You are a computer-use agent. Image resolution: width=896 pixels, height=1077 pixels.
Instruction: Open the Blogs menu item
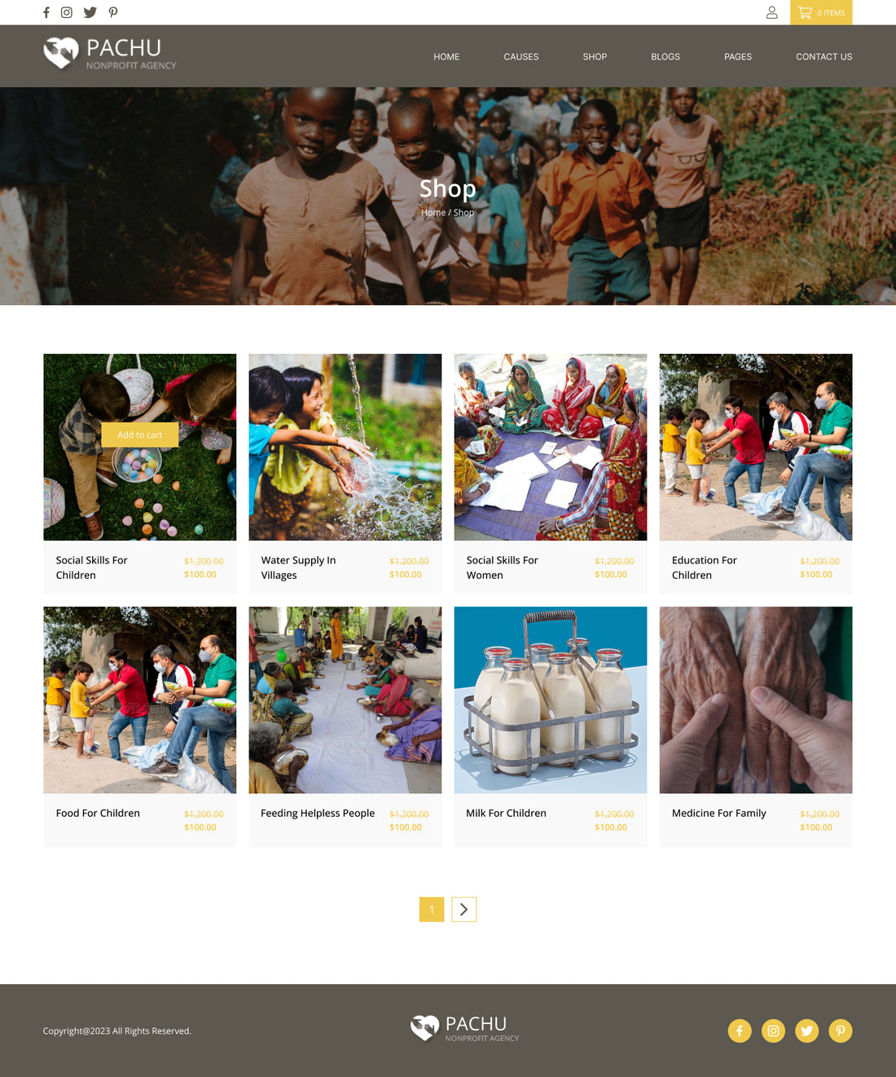(x=665, y=57)
